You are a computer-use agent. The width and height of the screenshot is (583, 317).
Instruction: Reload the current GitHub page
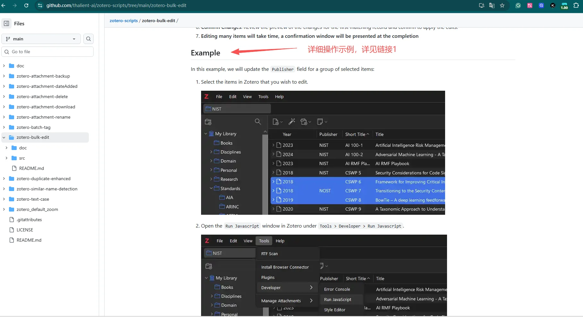pos(26,5)
